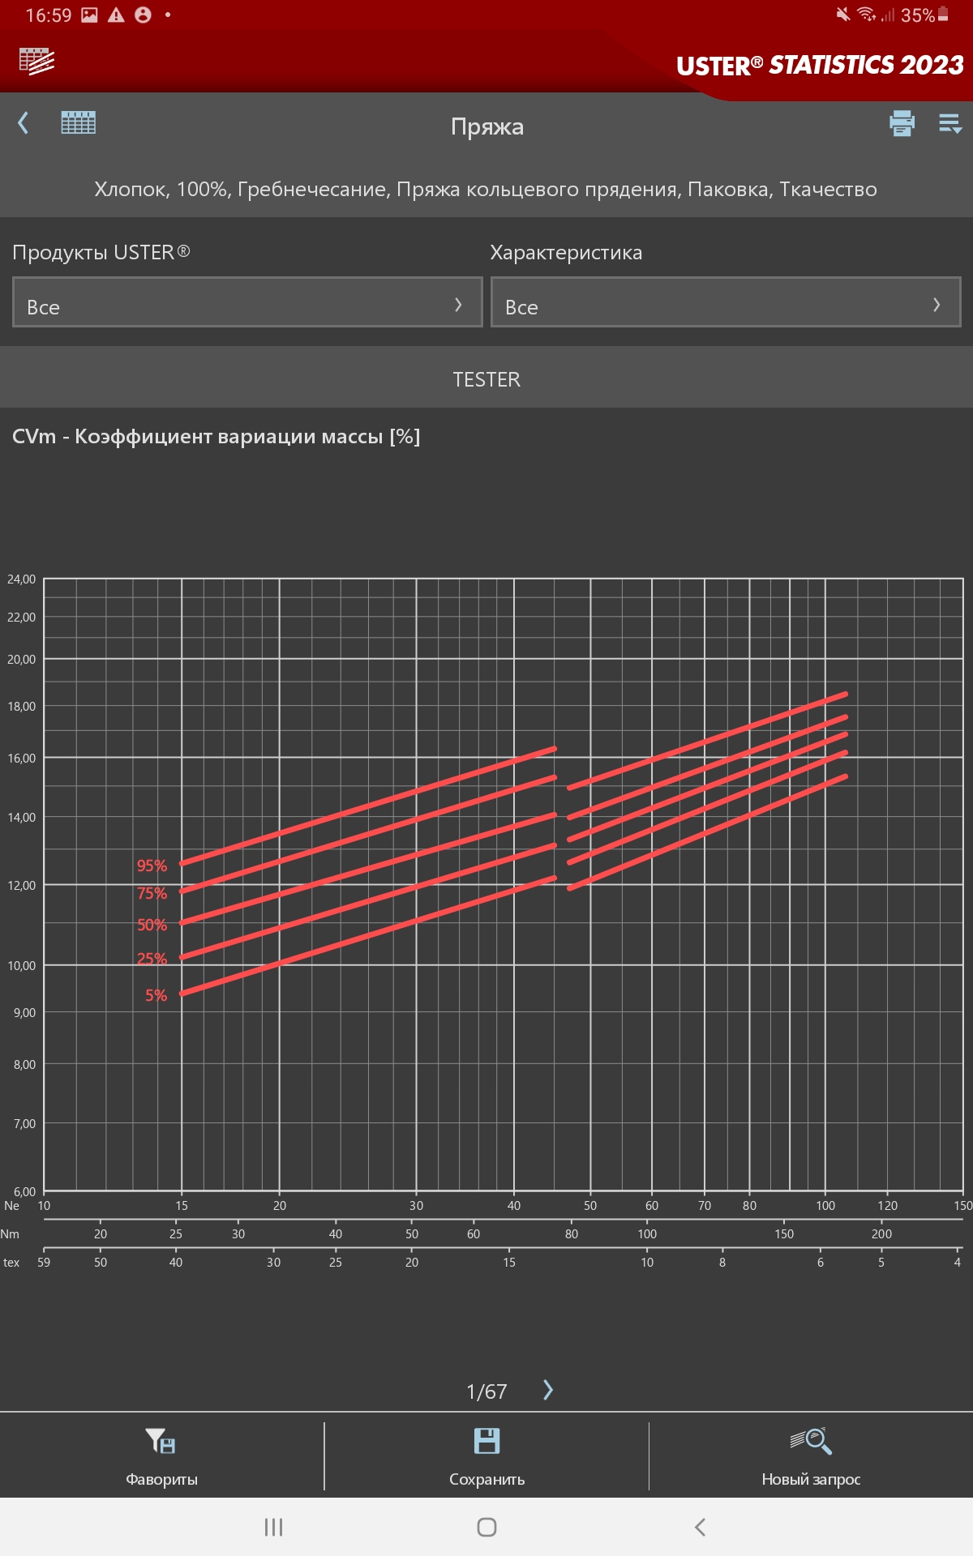Tap the Сохранить label

(x=486, y=1479)
